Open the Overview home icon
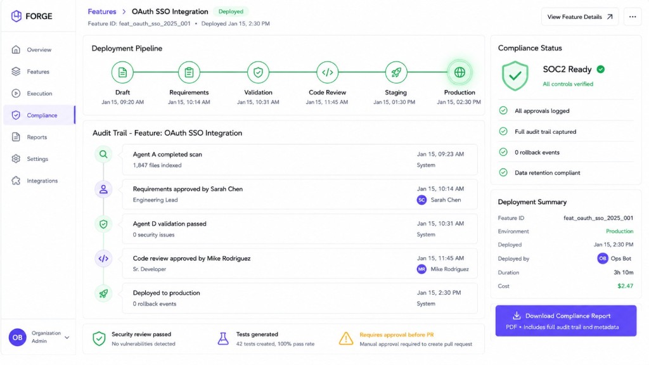 point(16,49)
